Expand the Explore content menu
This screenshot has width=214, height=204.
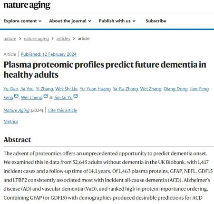(22, 21)
